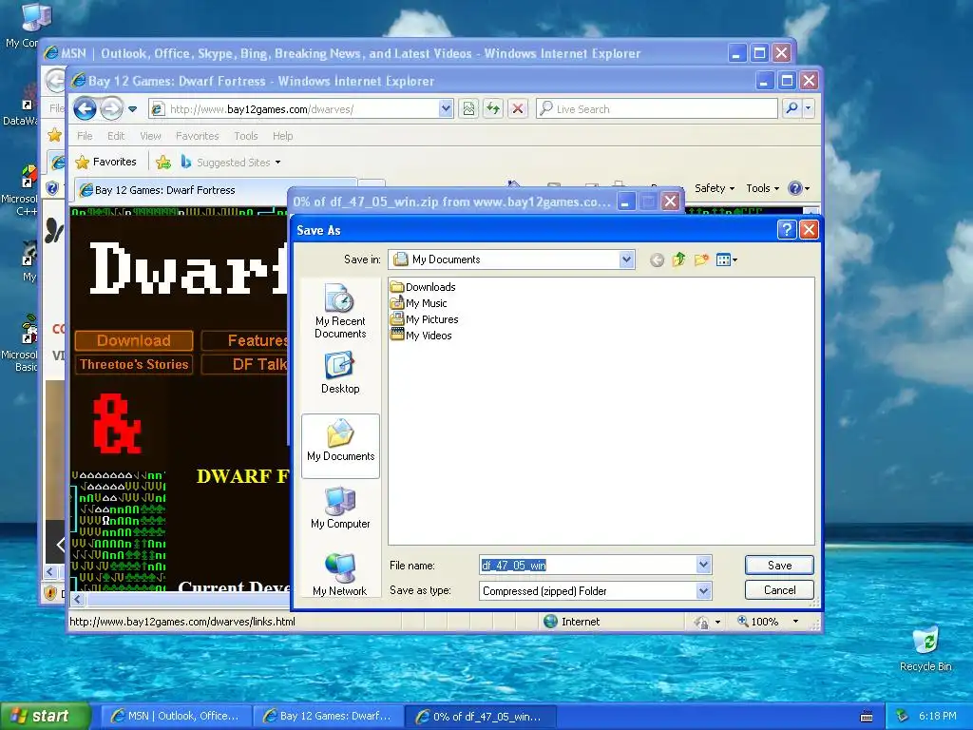Create new folder icon in Save As

pyautogui.click(x=701, y=259)
